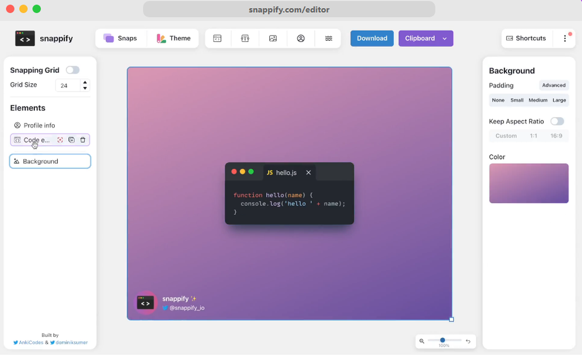The height and width of the screenshot is (357, 582).
Task: Decrease Grid Size with down arrow
Action: click(x=85, y=88)
